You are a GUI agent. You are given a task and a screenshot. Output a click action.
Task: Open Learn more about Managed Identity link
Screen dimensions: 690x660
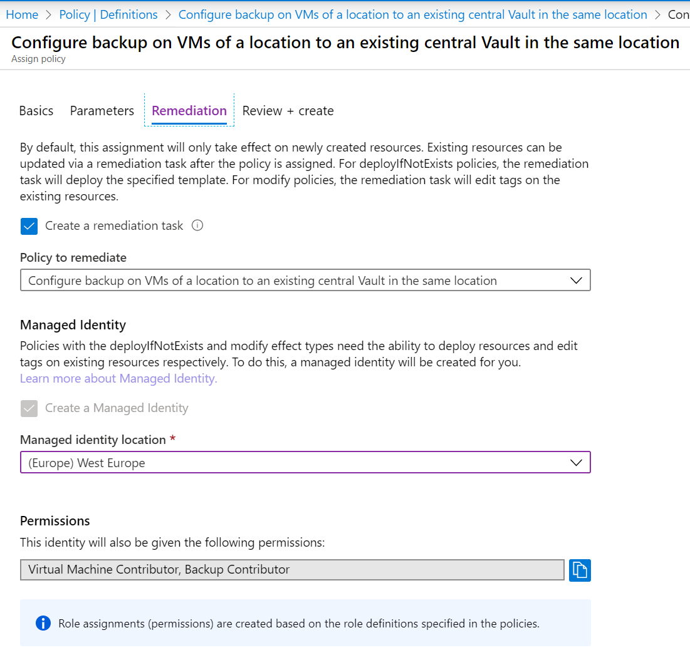point(118,378)
